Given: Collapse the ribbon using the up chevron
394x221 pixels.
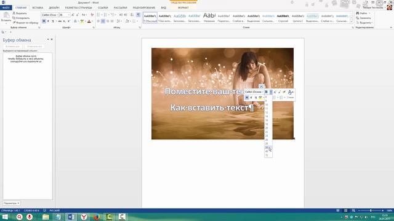Looking at the screenshot, I should tap(391, 27).
